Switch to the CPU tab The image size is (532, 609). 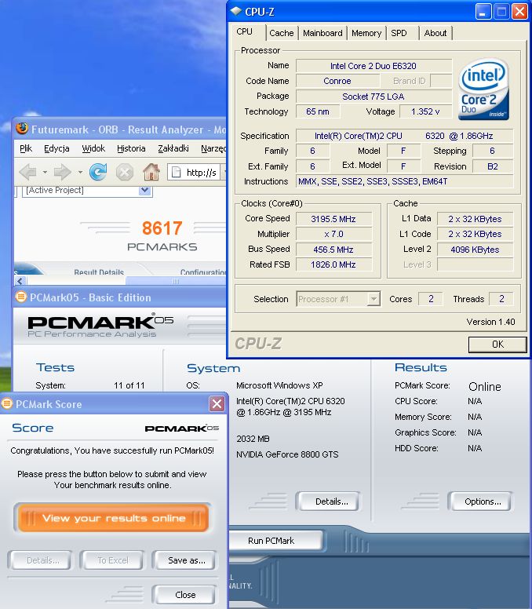[x=245, y=32]
